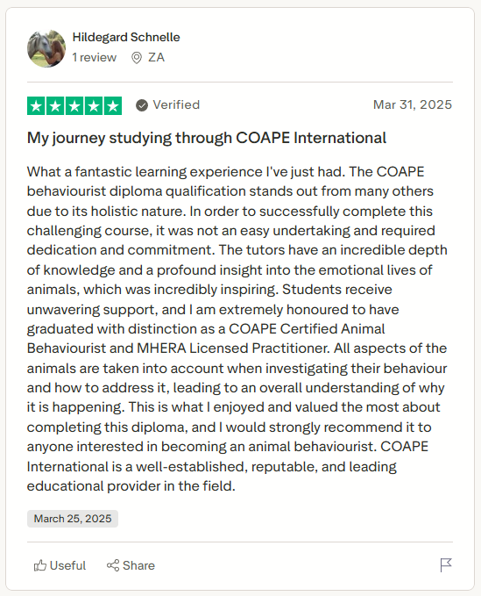Click the share network icon
The image size is (481, 596).
[x=113, y=565]
